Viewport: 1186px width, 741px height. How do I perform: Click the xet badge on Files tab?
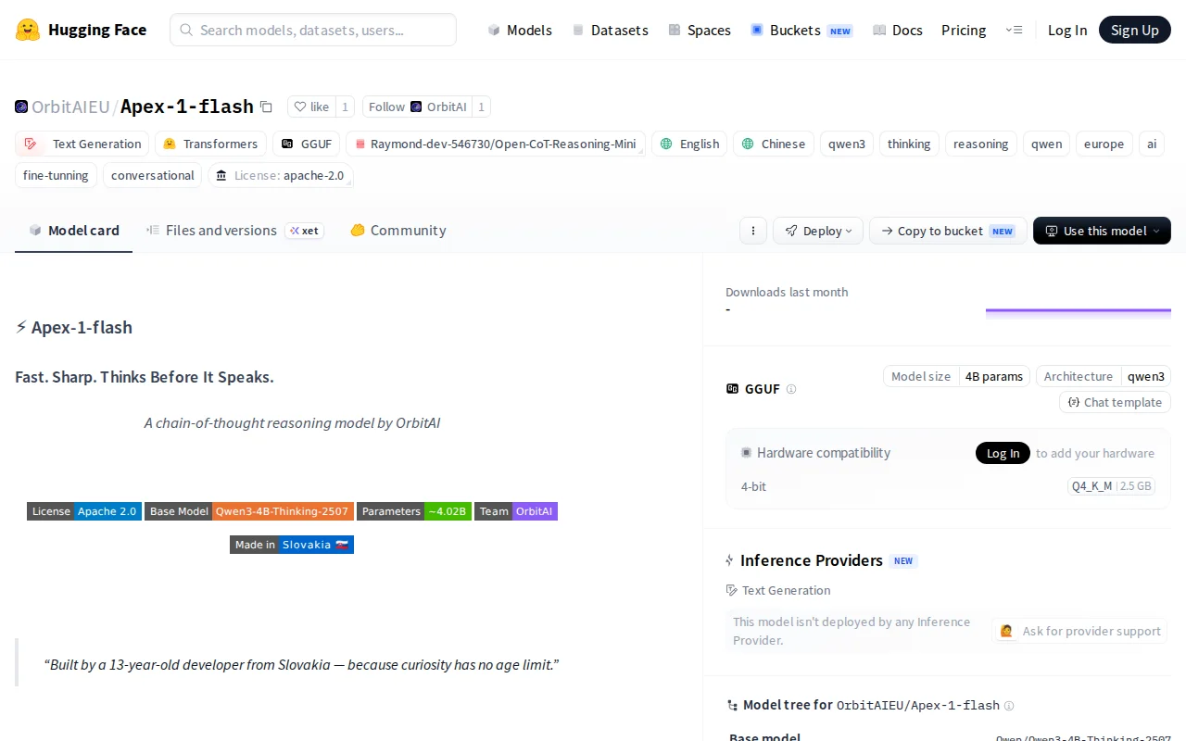304,231
